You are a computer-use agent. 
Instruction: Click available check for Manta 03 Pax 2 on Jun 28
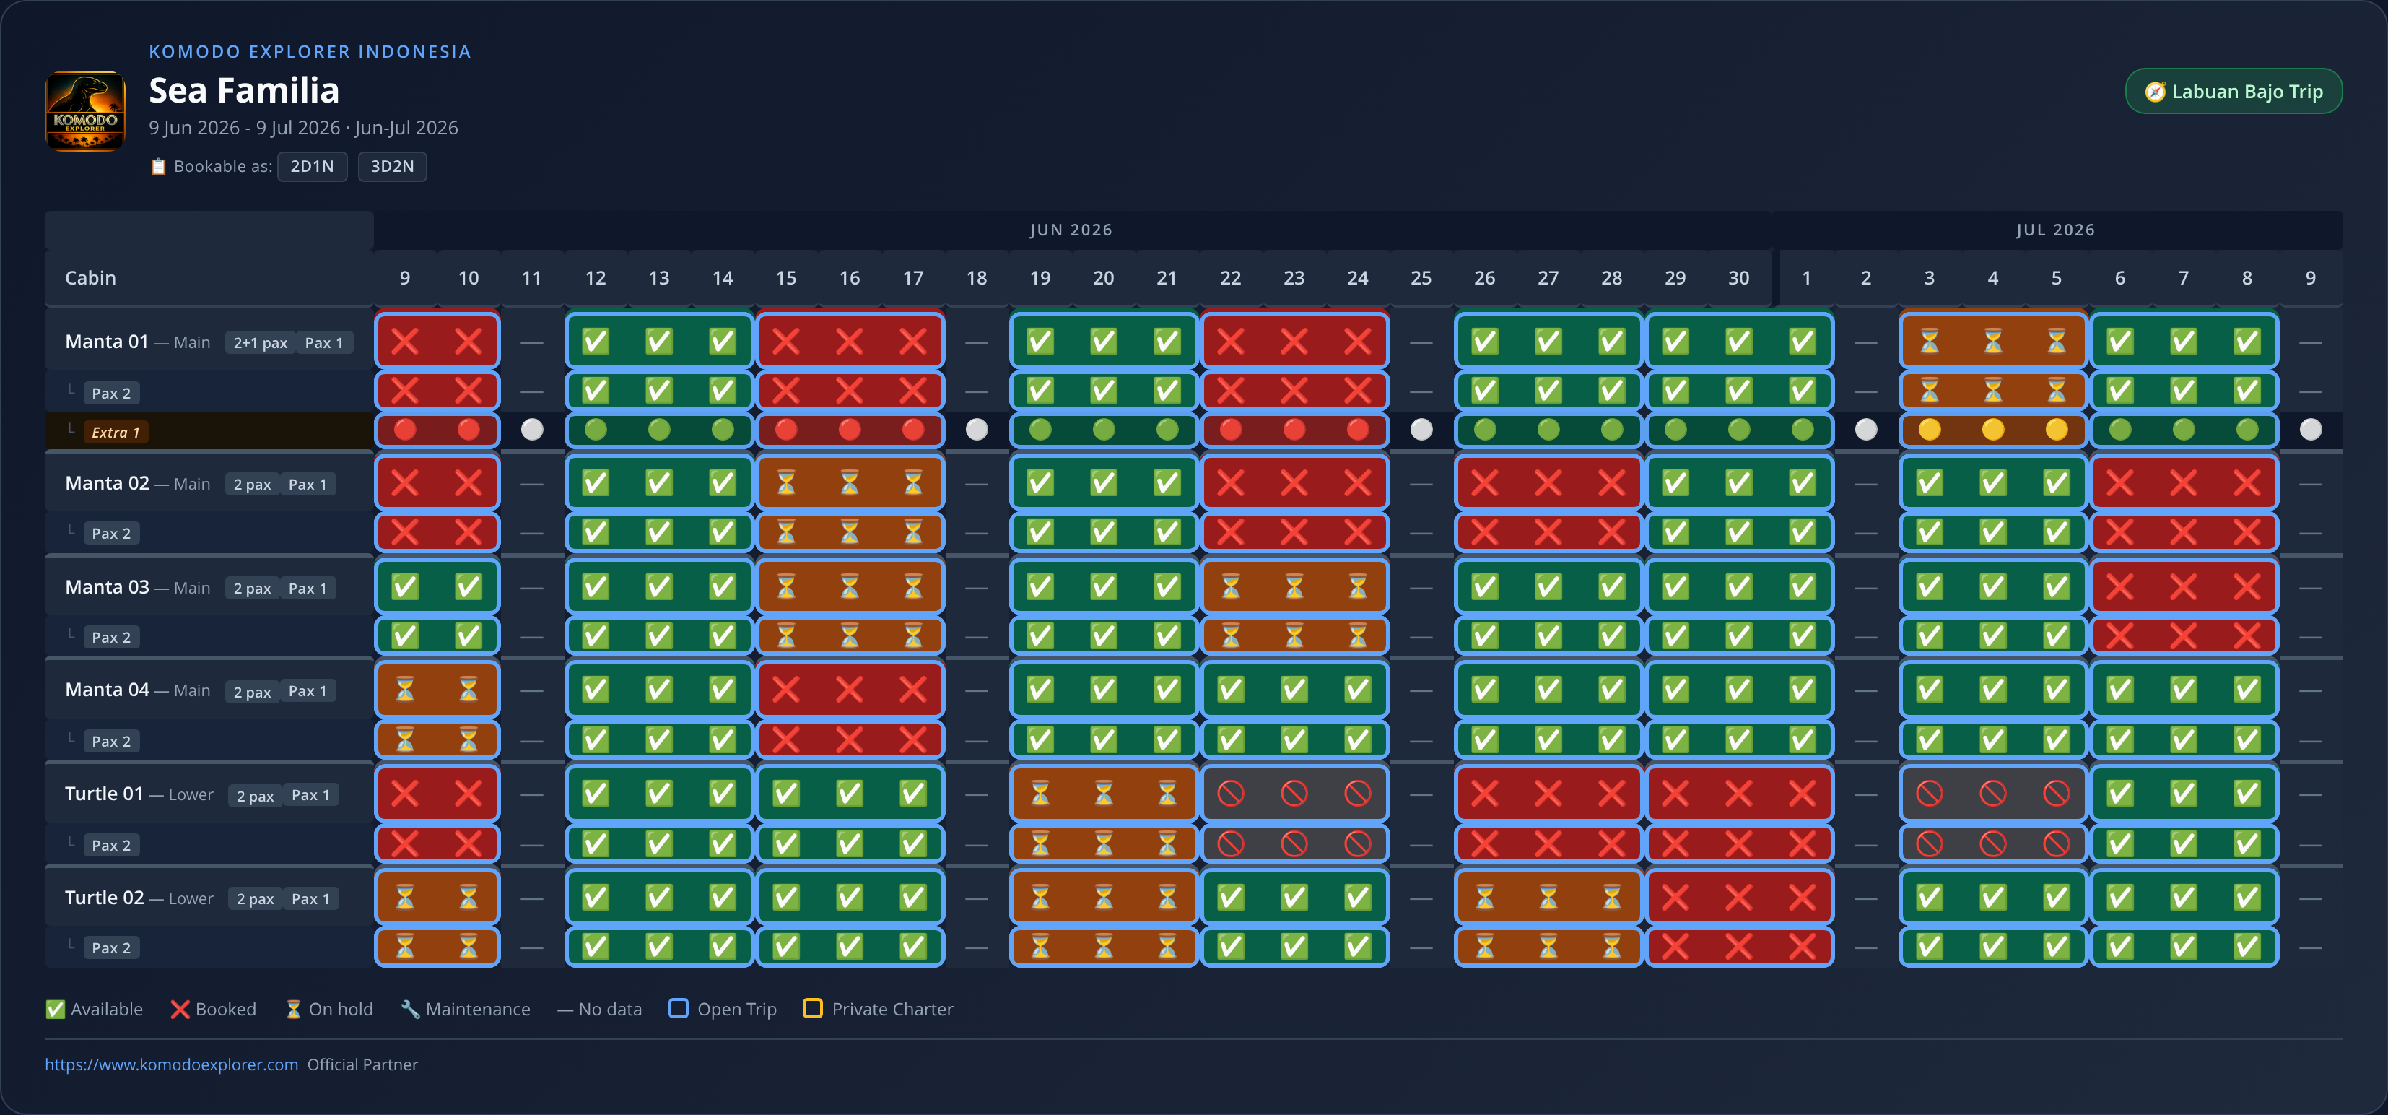[x=1611, y=635]
